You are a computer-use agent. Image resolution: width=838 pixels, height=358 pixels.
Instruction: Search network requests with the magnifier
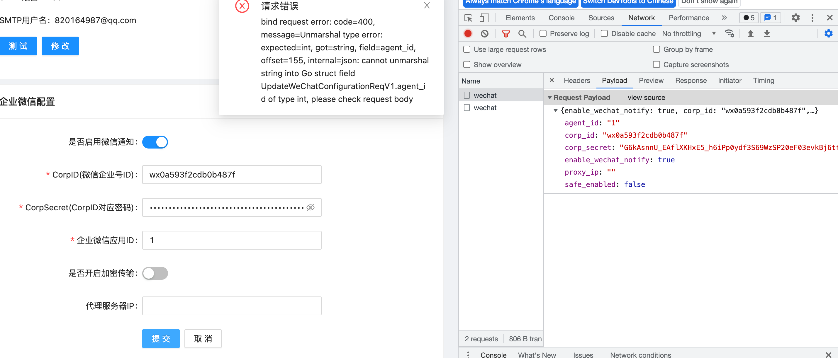(x=523, y=33)
